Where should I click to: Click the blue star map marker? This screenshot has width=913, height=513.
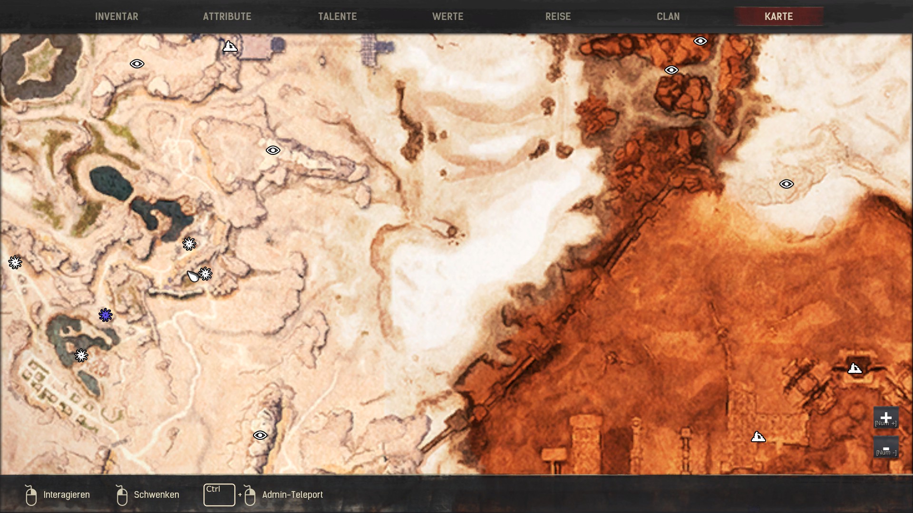coord(106,315)
